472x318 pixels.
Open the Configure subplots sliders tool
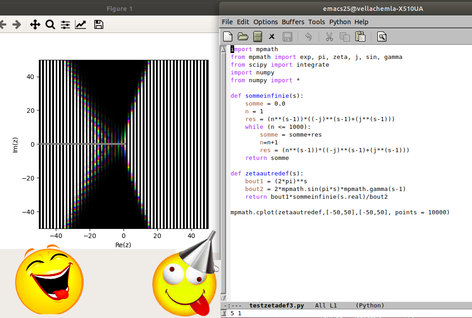tap(65, 25)
